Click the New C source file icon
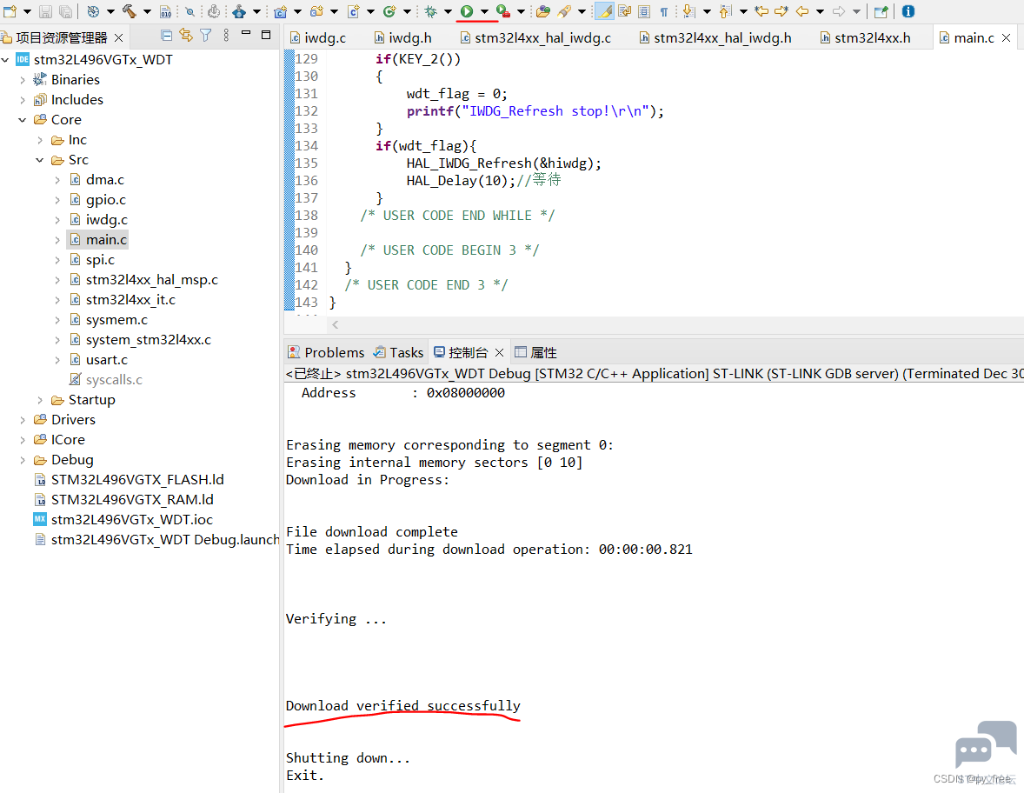1024x793 pixels. [353, 11]
